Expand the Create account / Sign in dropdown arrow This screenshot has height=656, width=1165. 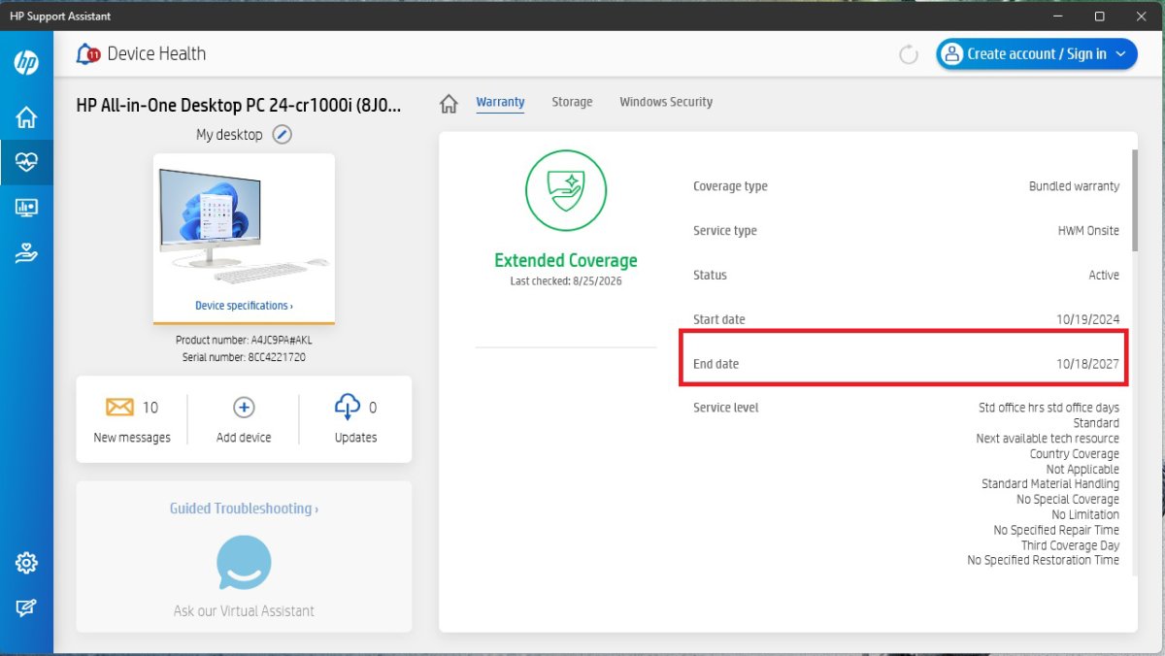pos(1120,54)
